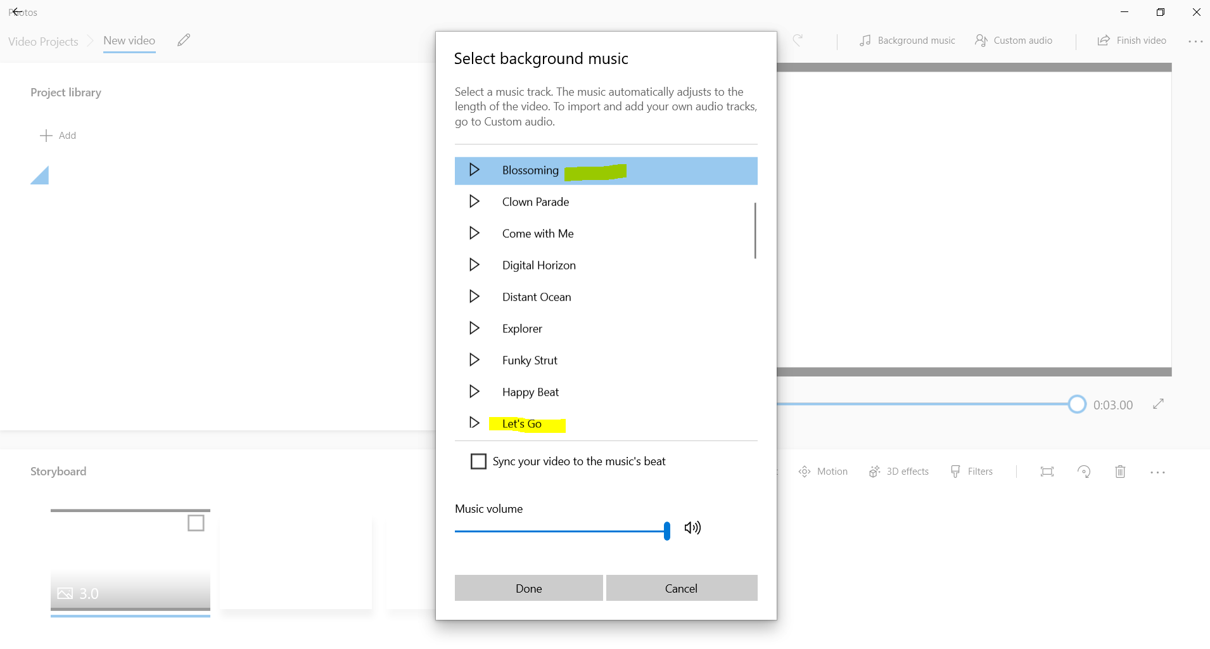Minimize the Photos window
Viewport: 1210px width, 649px height.
(1124, 12)
